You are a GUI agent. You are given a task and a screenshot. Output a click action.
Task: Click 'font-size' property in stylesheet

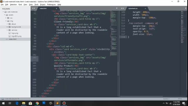[138, 34]
